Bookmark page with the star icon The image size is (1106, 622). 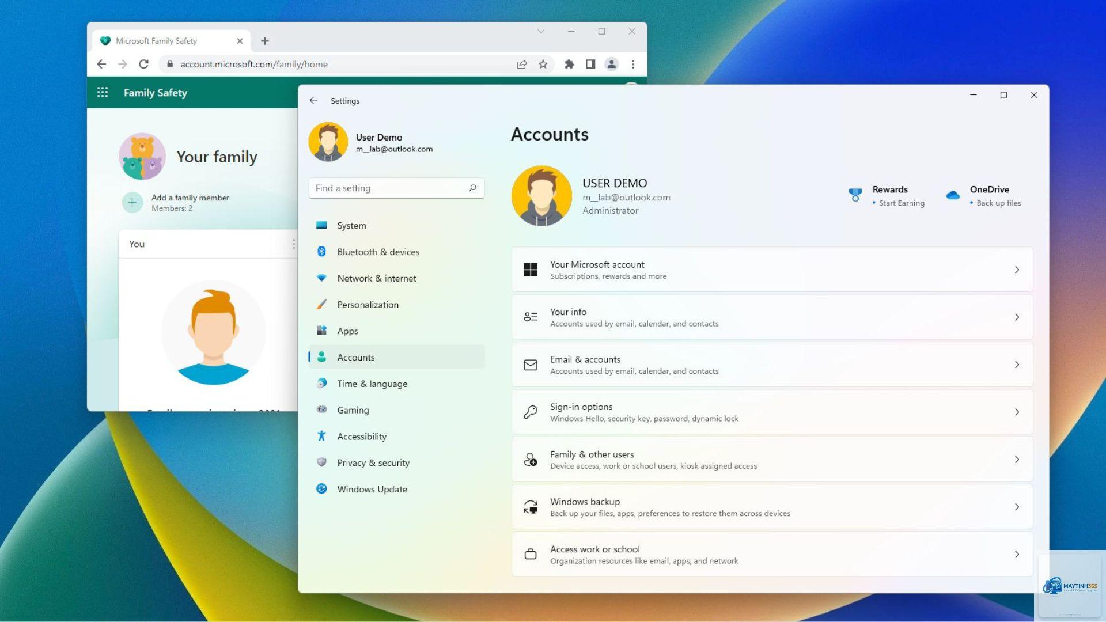pyautogui.click(x=543, y=64)
